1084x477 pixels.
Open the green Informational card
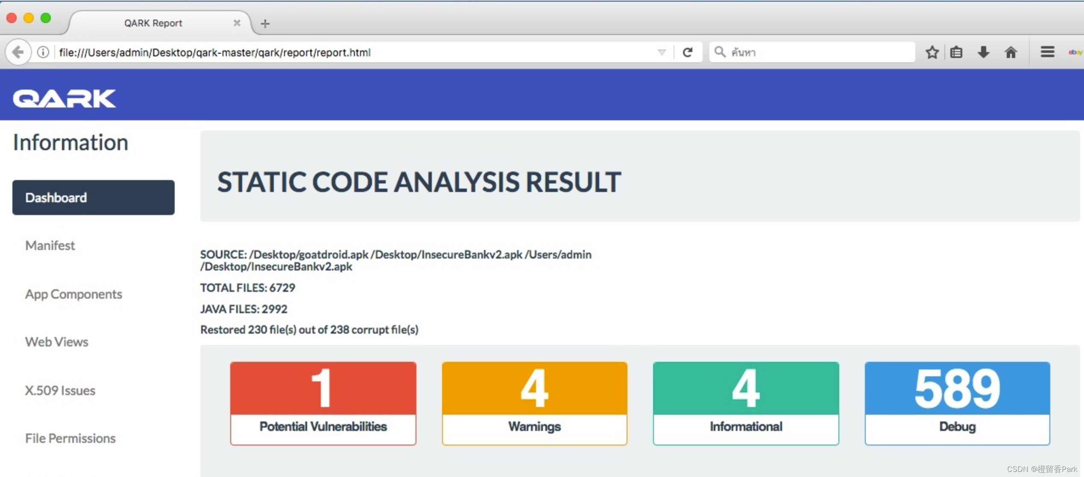click(x=746, y=403)
